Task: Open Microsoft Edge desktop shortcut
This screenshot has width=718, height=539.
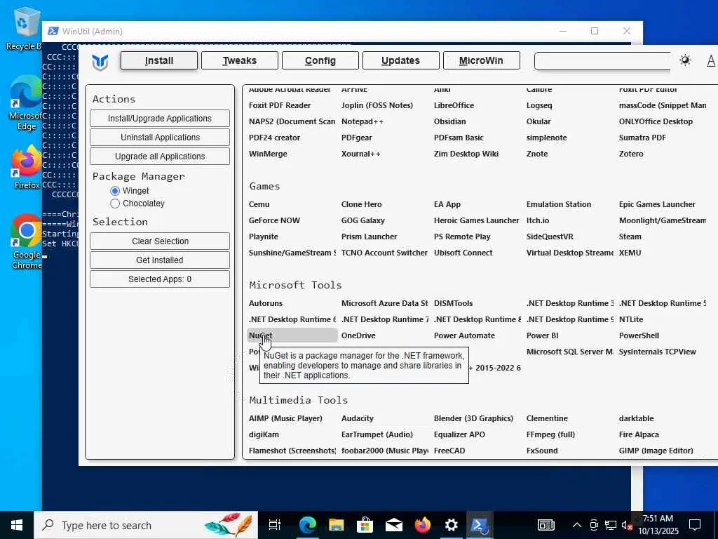Action: 26,102
